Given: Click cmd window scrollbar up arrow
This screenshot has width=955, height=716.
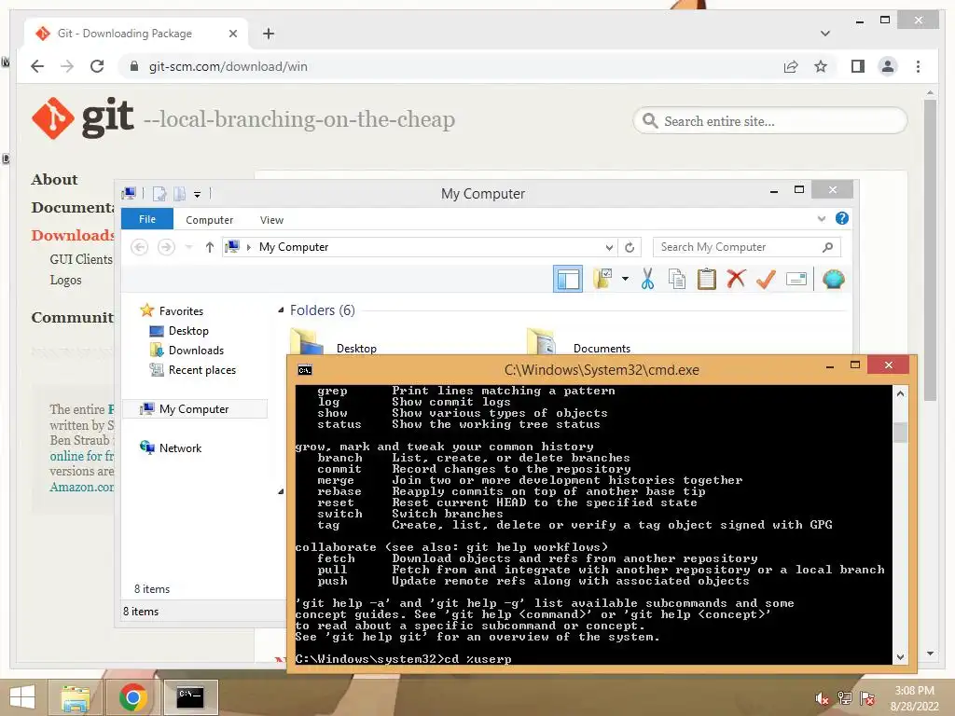Looking at the screenshot, I should click(x=900, y=394).
